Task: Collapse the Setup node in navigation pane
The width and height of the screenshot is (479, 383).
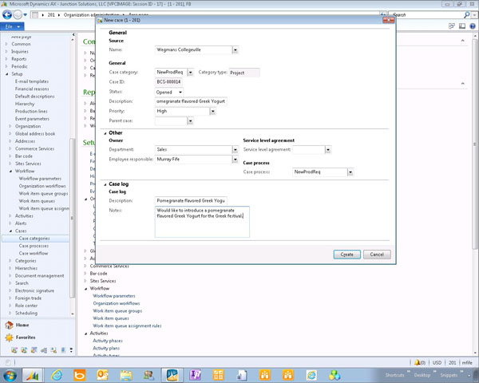Action: [x=7, y=74]
